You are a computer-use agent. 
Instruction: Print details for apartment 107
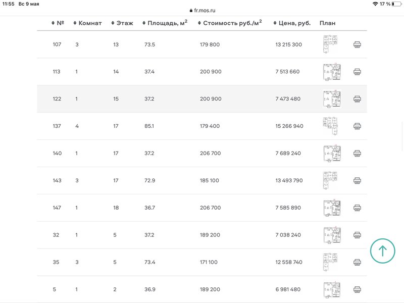tap(357, 44)
